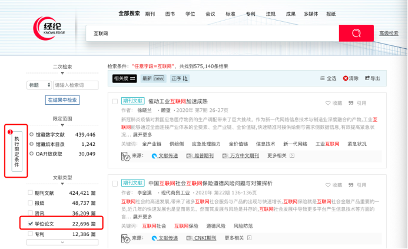The height and width of the screenshot is (249, 408).
Task: Click the 在结果中检索 button
Action: coord(62,100)
